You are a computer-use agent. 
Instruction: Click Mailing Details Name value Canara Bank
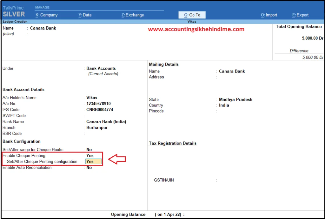tap(232, 71)
